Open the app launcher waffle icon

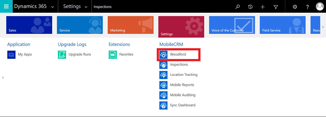coord(6,6)
